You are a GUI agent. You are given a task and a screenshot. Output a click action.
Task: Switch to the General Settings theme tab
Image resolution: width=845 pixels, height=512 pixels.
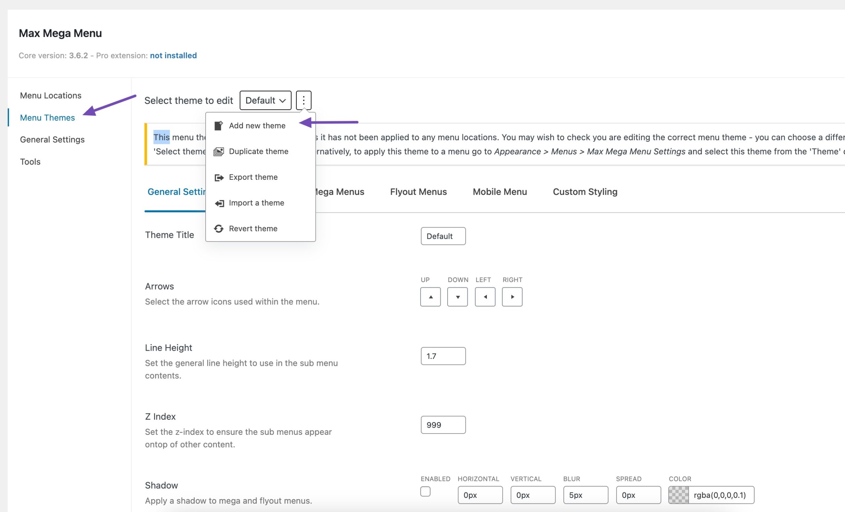click(176, 192)
